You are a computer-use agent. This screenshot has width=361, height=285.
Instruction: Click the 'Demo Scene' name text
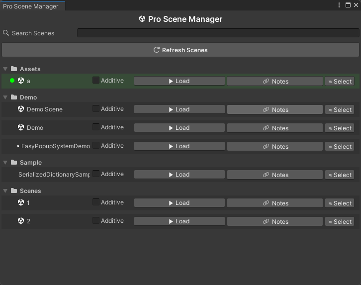45,109
